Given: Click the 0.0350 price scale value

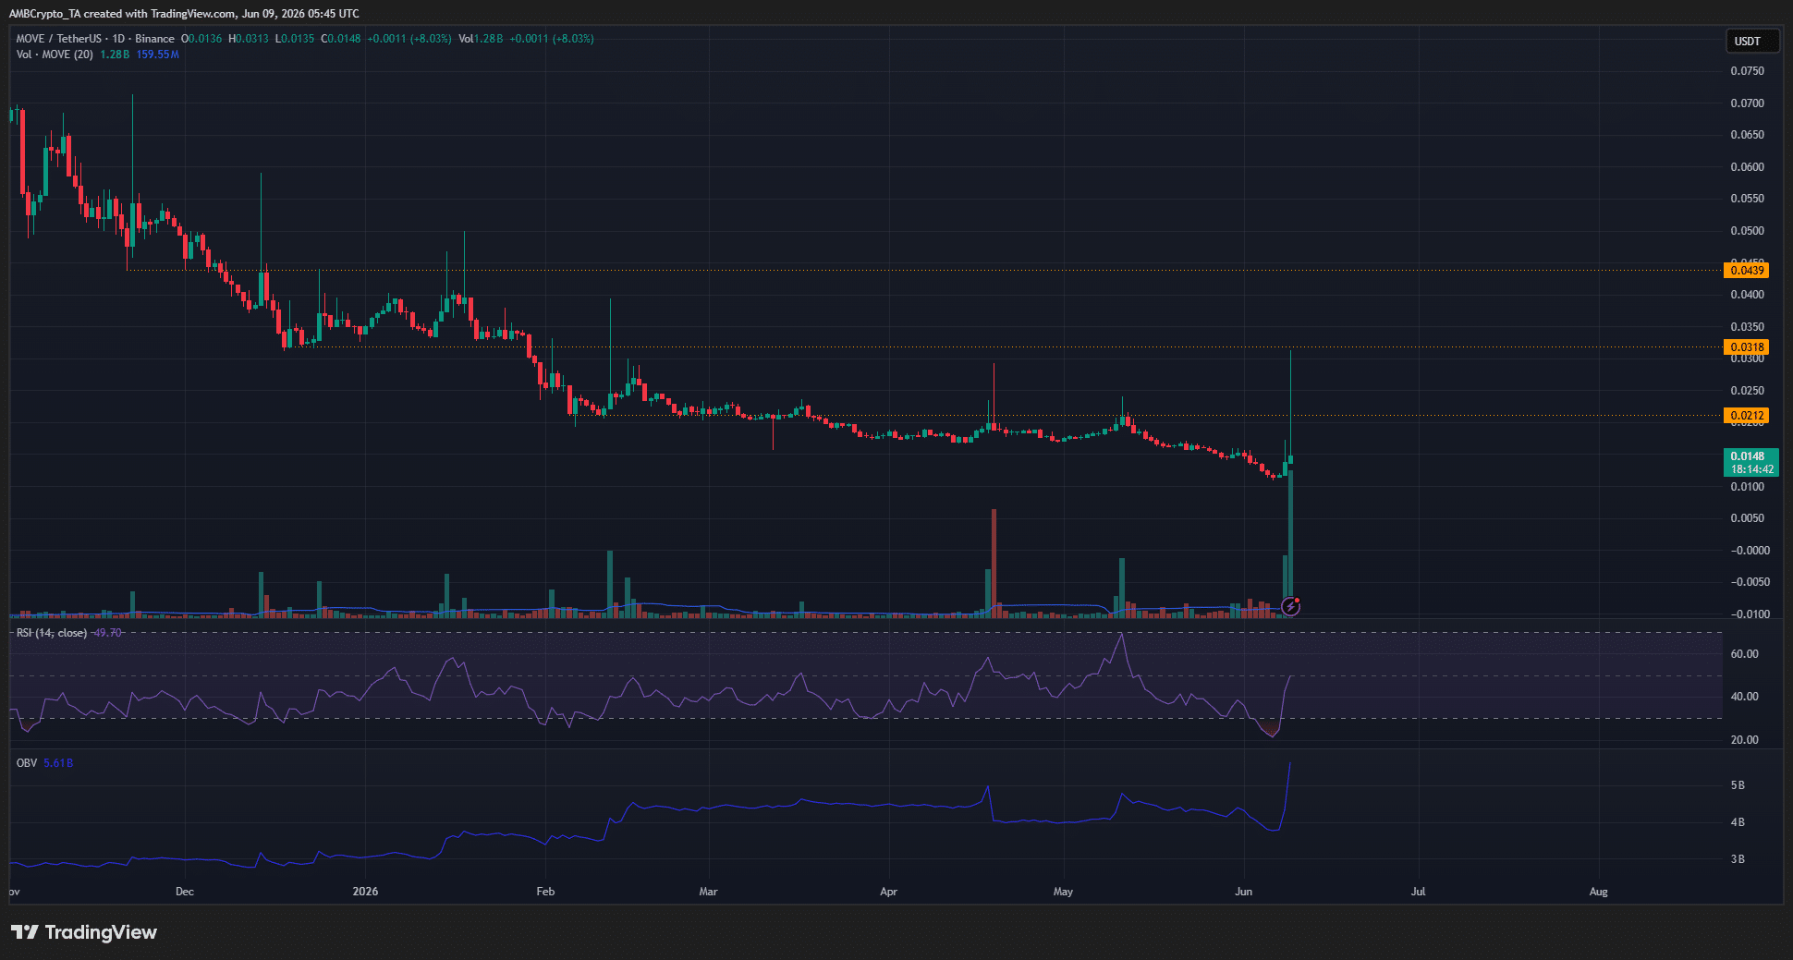Looking at the screenshot, I should pyautogui.click(x=1747, y=327).
